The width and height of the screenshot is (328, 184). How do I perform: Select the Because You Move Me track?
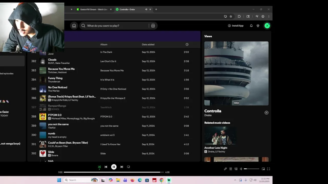point(114,71)
